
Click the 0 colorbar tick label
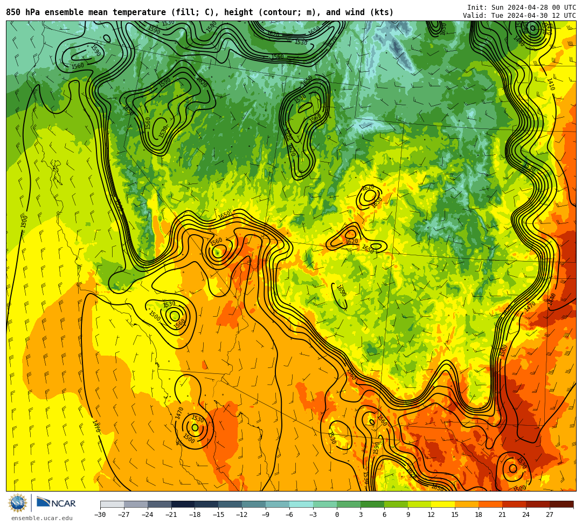click(x=337, y=515)
